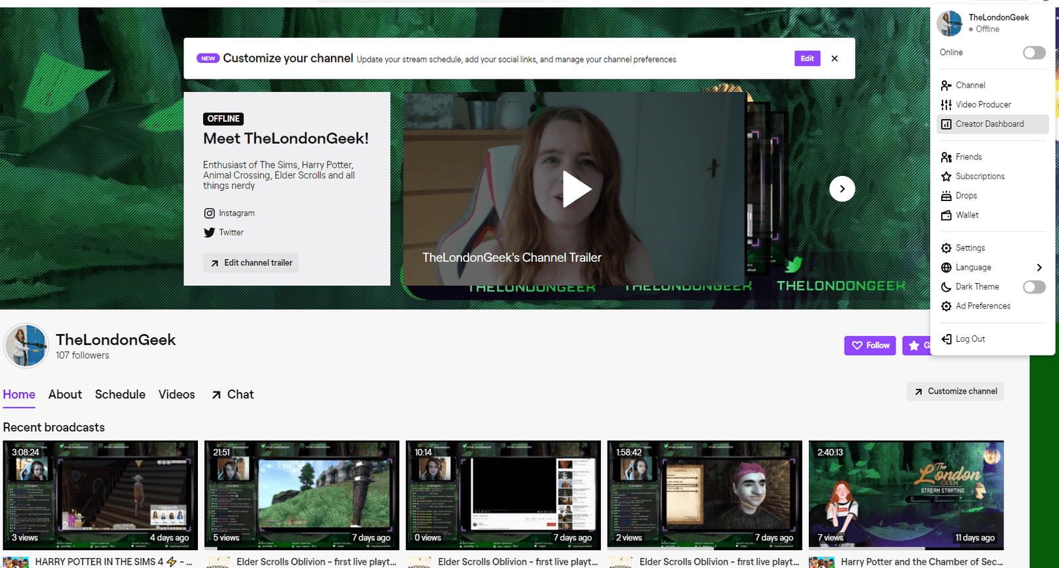1059x568 pixels.
Task: Switch to the Home tab
Action: coord(19,395)
